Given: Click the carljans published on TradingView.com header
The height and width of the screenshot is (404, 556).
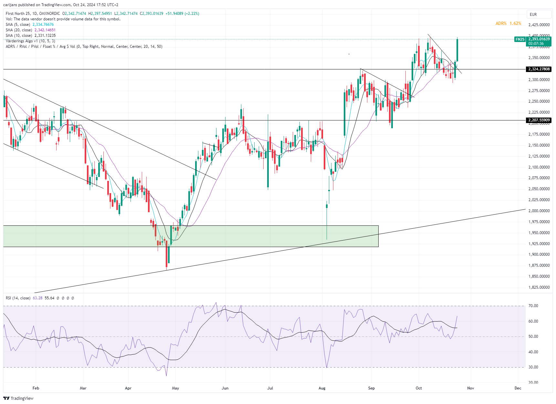Looking at the screenshot, I should pyautogui.click(x=61, y=5).
